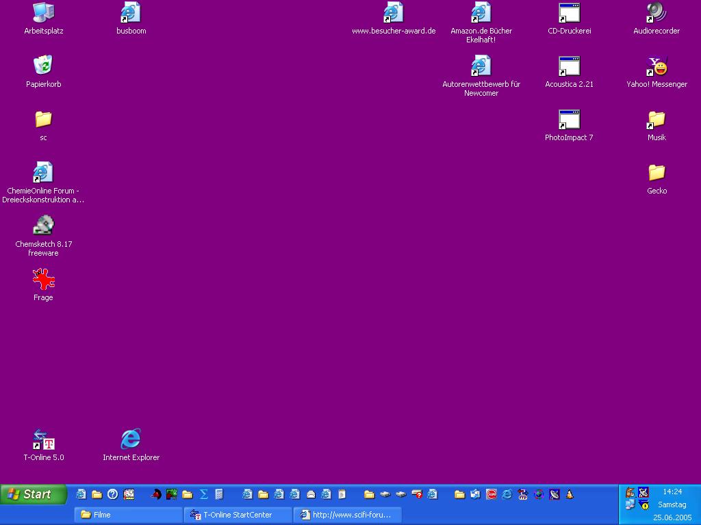Launch Chemsketch 8.17 freeware shortcut
Image resolution: width=701 pixels, height=525 pixels.
pyautogui.click(x=43, y=226)
